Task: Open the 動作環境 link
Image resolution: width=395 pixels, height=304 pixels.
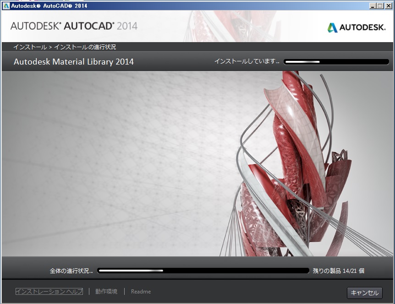Action: pyautogui.click(x=106, y=292)
